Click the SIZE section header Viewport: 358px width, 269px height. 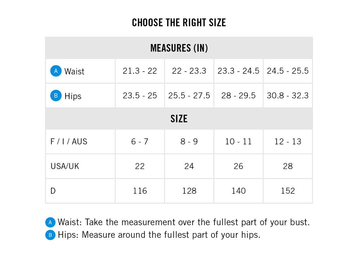pos(179,119)
